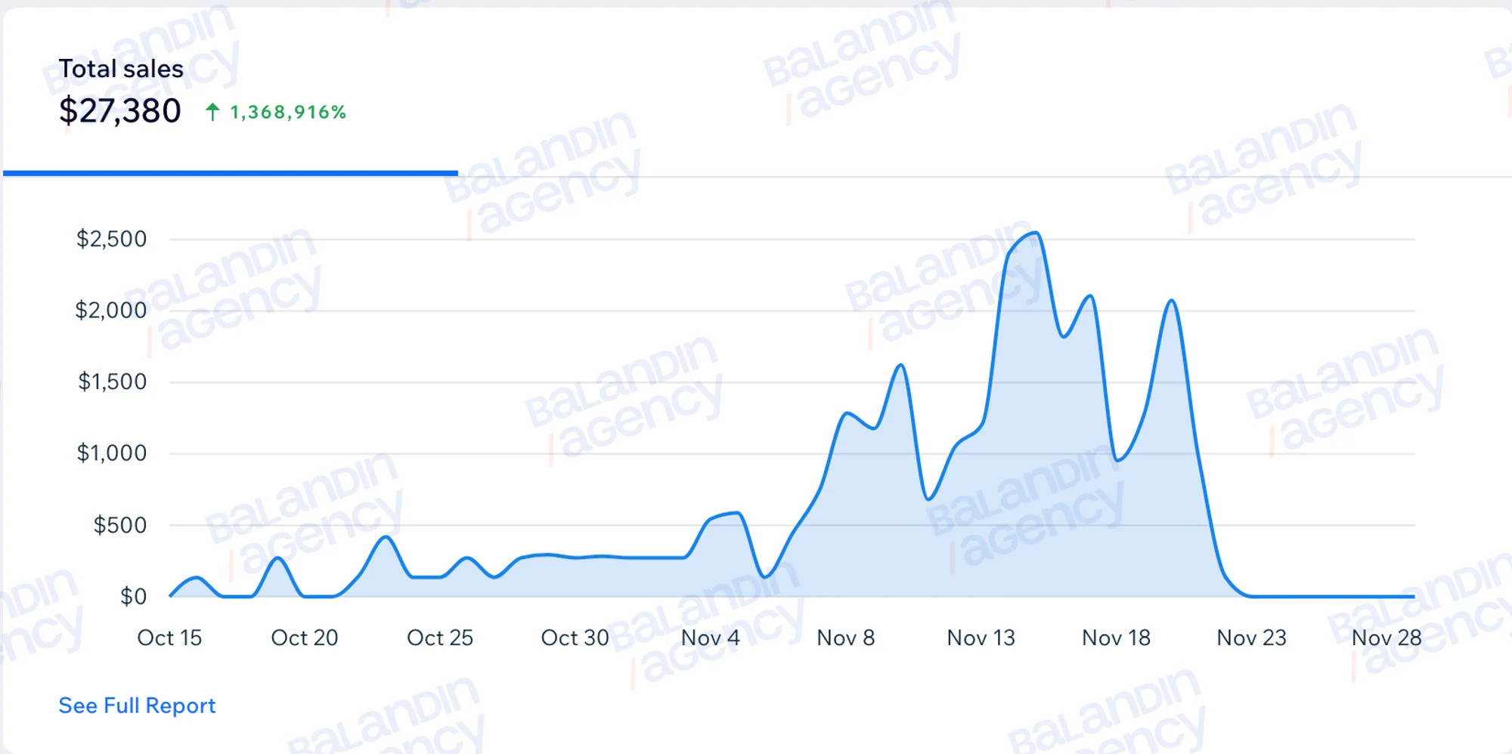Click the Oct 25 axis label

440,638
